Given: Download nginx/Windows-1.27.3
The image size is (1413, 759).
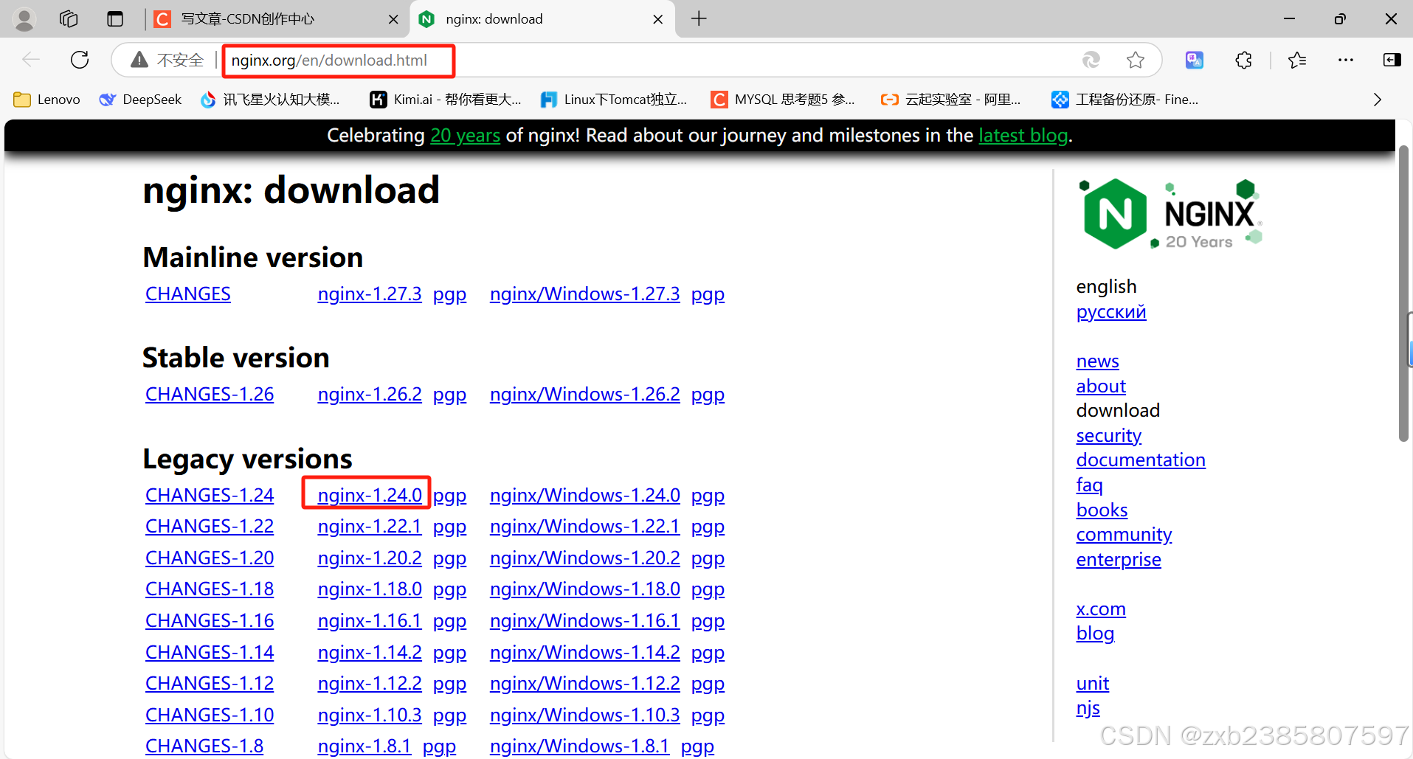Looking at the screenshot, I should [x=584, y=294].
